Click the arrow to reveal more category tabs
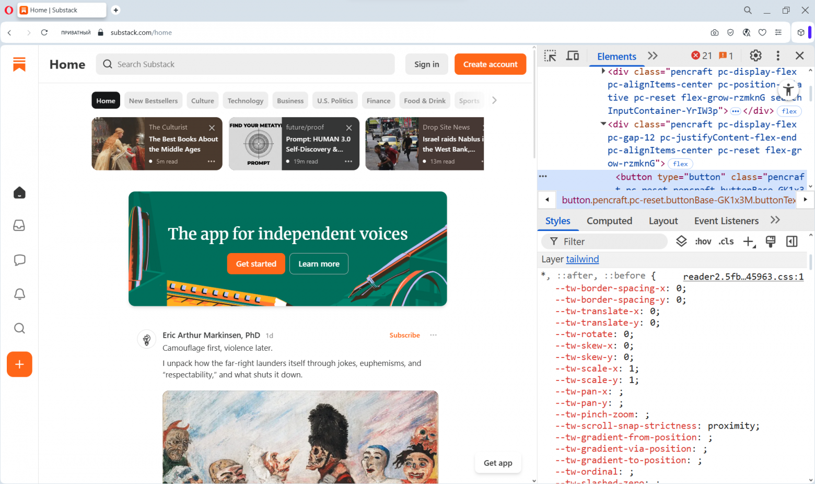 point(494,100)
